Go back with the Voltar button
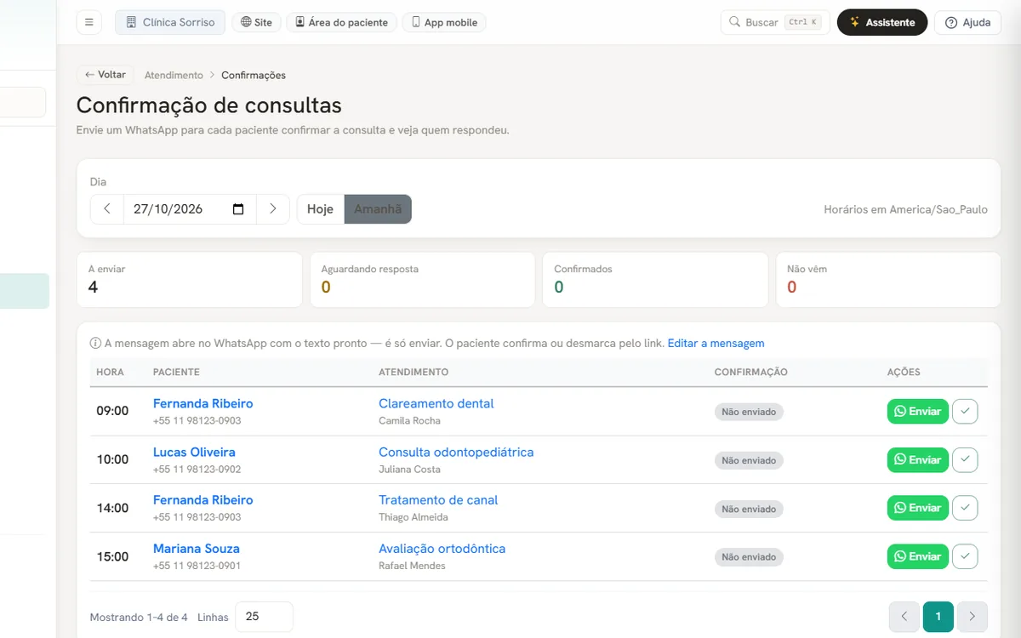 pos(106,75)
